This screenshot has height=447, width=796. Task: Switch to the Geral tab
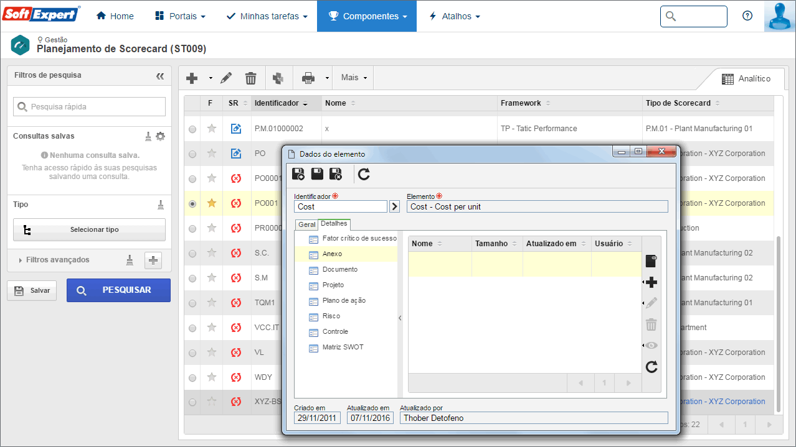[306, 224]
